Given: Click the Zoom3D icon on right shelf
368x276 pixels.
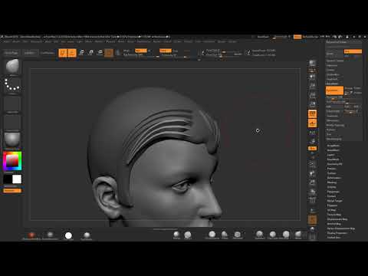Looking at the screenshot, I should [x=312, y=182].
